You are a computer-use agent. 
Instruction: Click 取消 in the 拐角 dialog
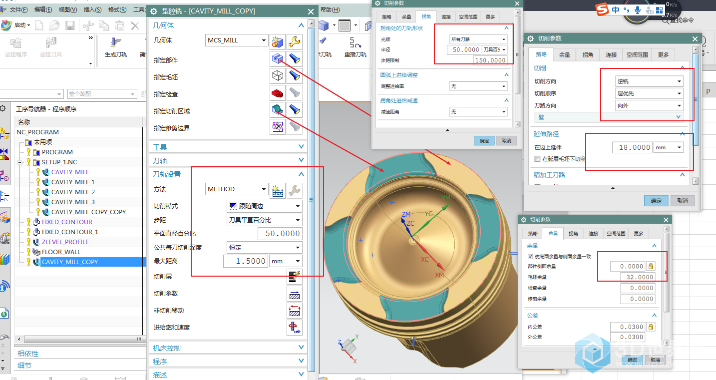pos(506,141)
